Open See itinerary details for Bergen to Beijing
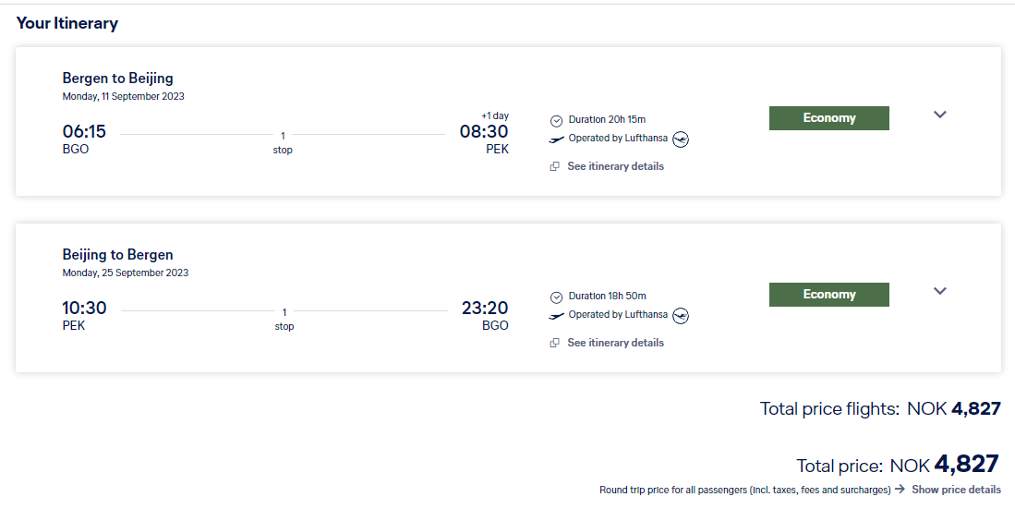Image resolution: width=1015 pixels, height=509 pixels. (615, 166)
